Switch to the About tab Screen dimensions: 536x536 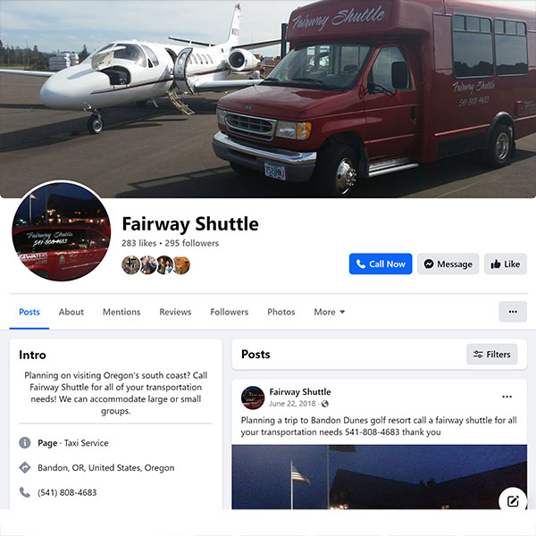point(71,312)
